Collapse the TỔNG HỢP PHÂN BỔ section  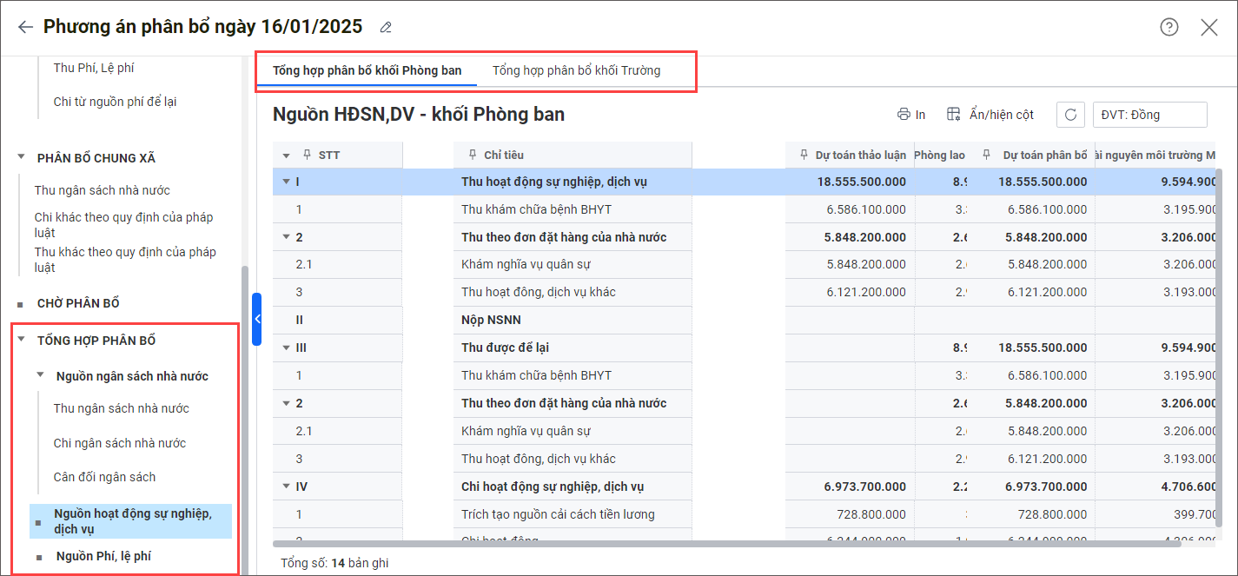pyautogui.click(x=21, y=341)
